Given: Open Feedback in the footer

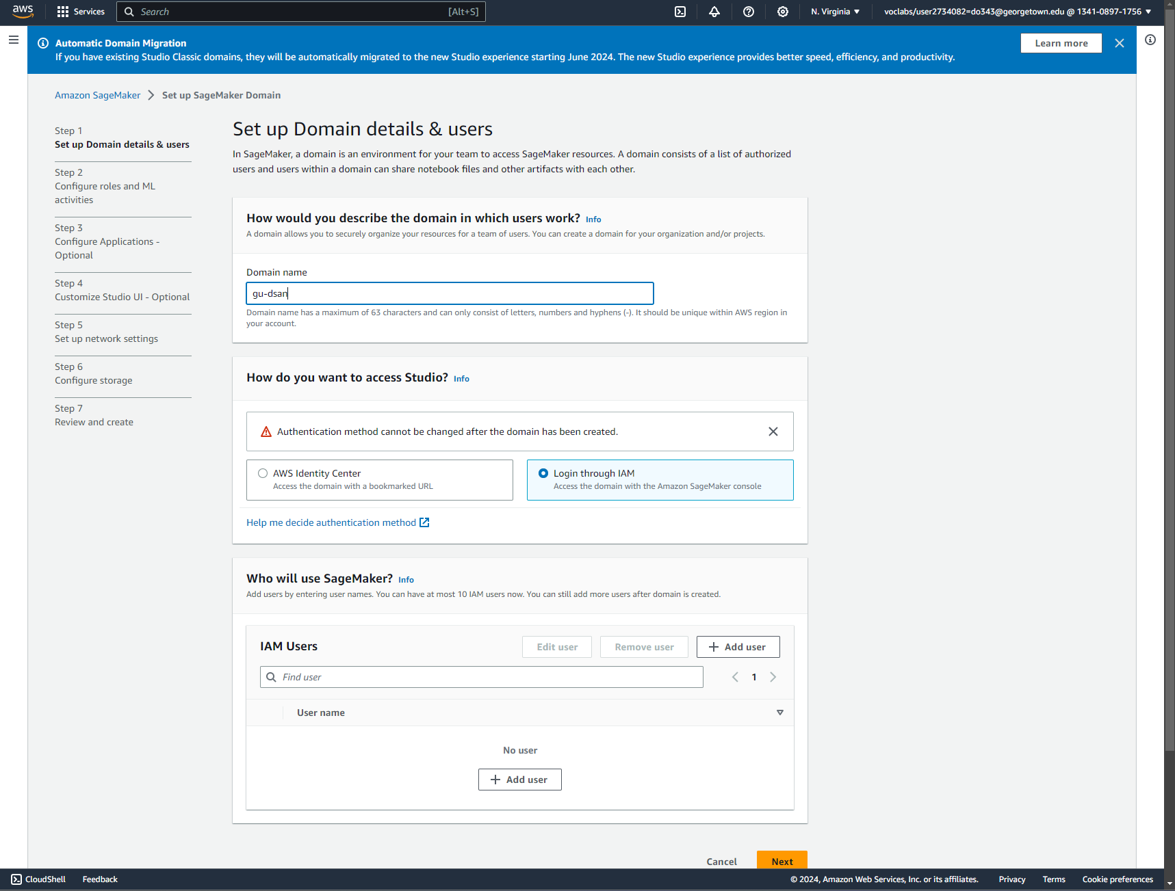Looking at the screenshot, I should pos(100,879).
